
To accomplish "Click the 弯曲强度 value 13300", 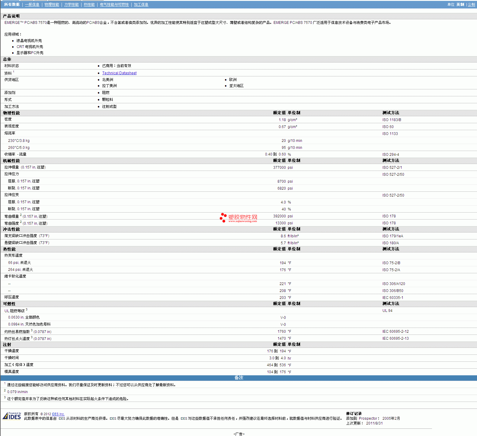I will (280, 223).
